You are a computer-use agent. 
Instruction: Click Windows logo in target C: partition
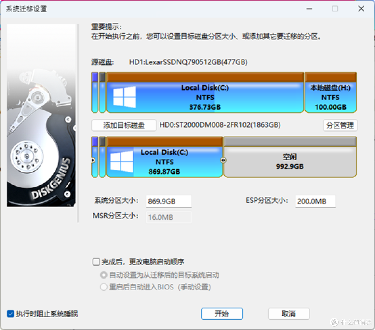pos(122,161)
